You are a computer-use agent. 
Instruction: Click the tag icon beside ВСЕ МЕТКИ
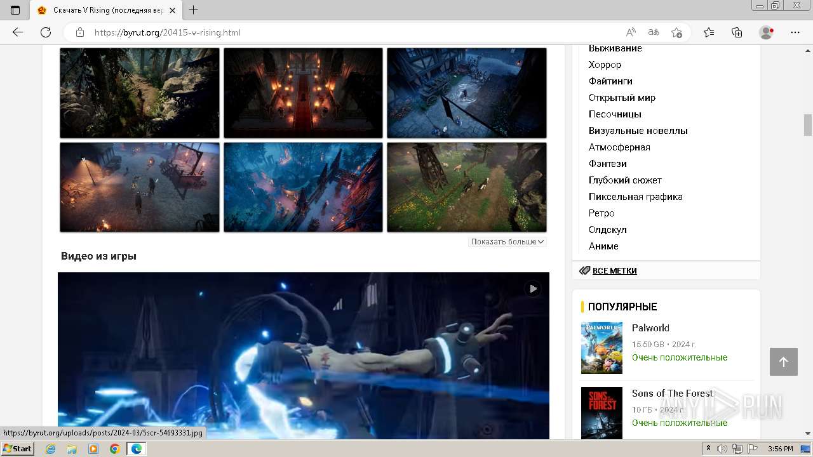[584, 270]
